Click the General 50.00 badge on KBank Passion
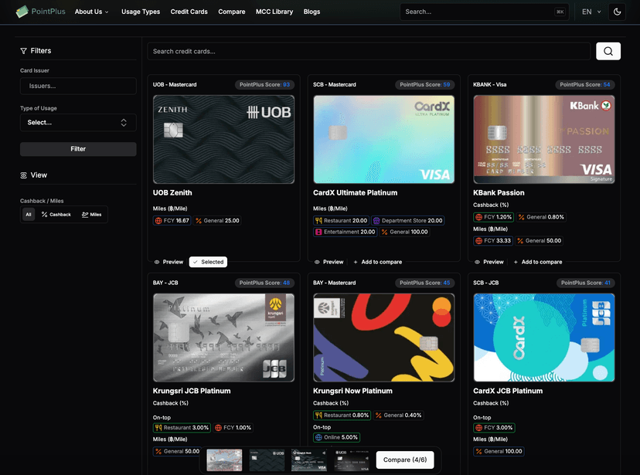The width and height of the screenshot is (640, 475). click(x=539, y=240)
